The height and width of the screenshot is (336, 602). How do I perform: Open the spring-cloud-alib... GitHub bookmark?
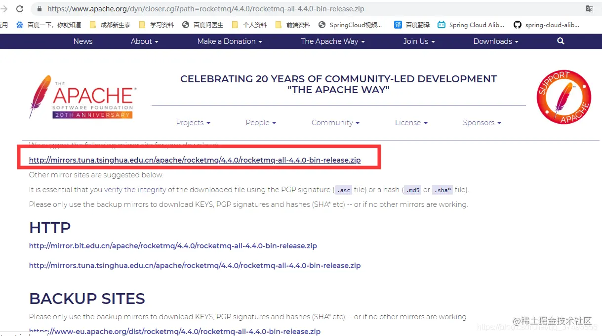pyautogui.click(x=546, y=25)
